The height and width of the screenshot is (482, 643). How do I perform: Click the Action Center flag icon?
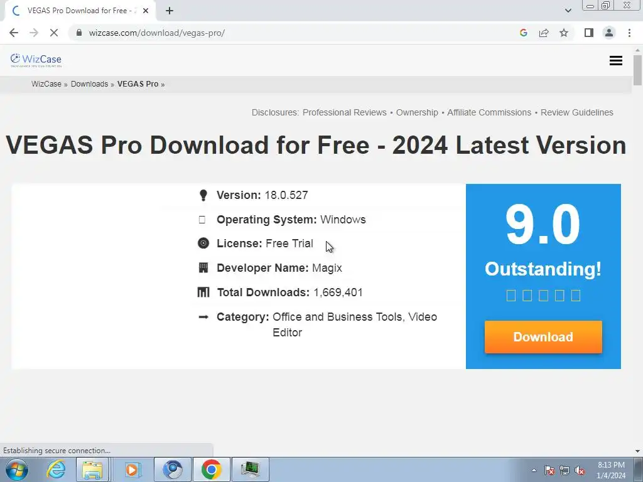(549, 470)
